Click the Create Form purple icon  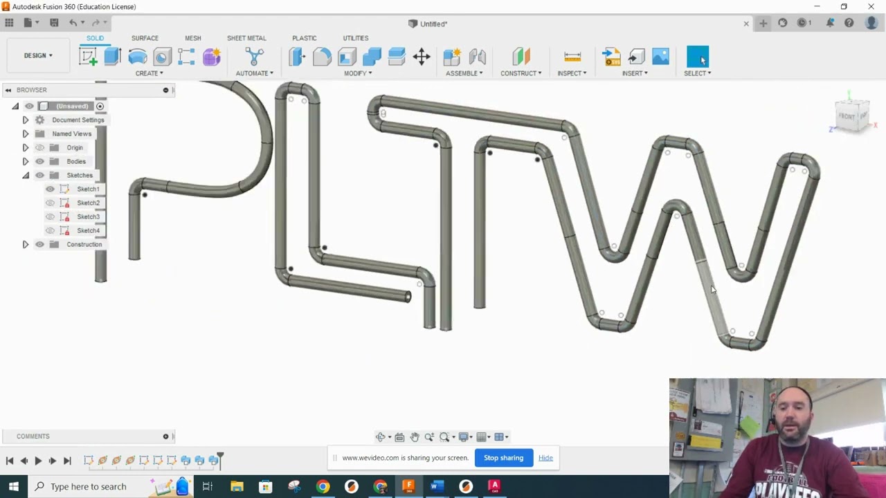[x=212, y=57]
